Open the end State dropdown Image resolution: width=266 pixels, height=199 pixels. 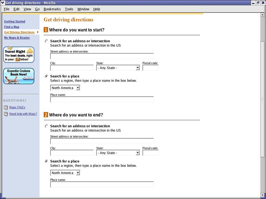[x=118, y=153]
